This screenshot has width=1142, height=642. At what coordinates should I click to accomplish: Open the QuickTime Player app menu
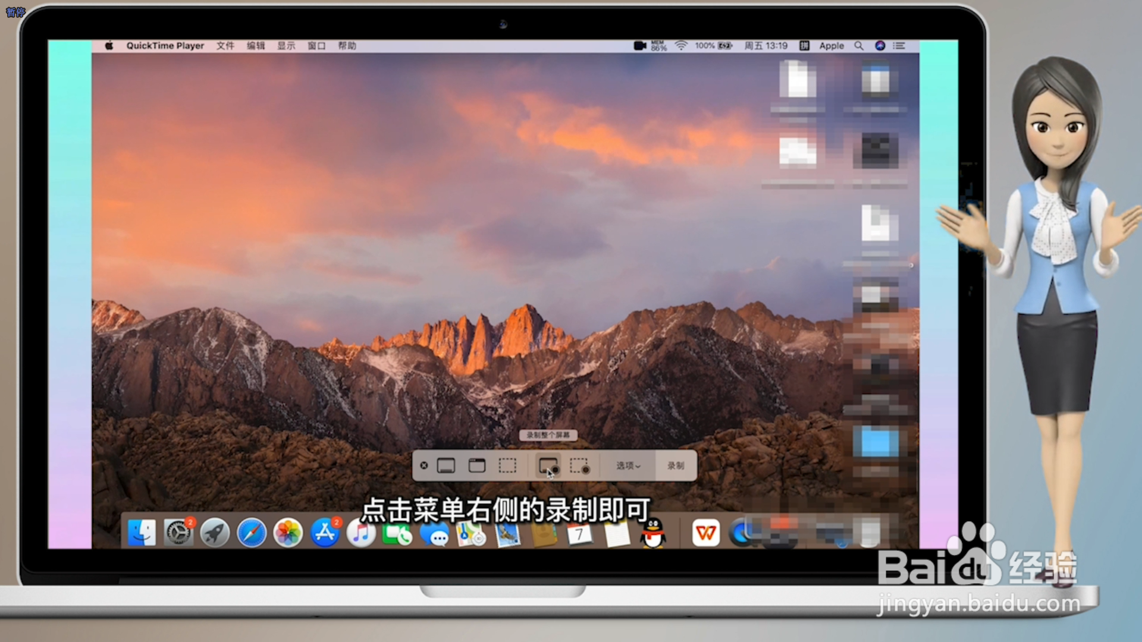click(x=165, y=46)
